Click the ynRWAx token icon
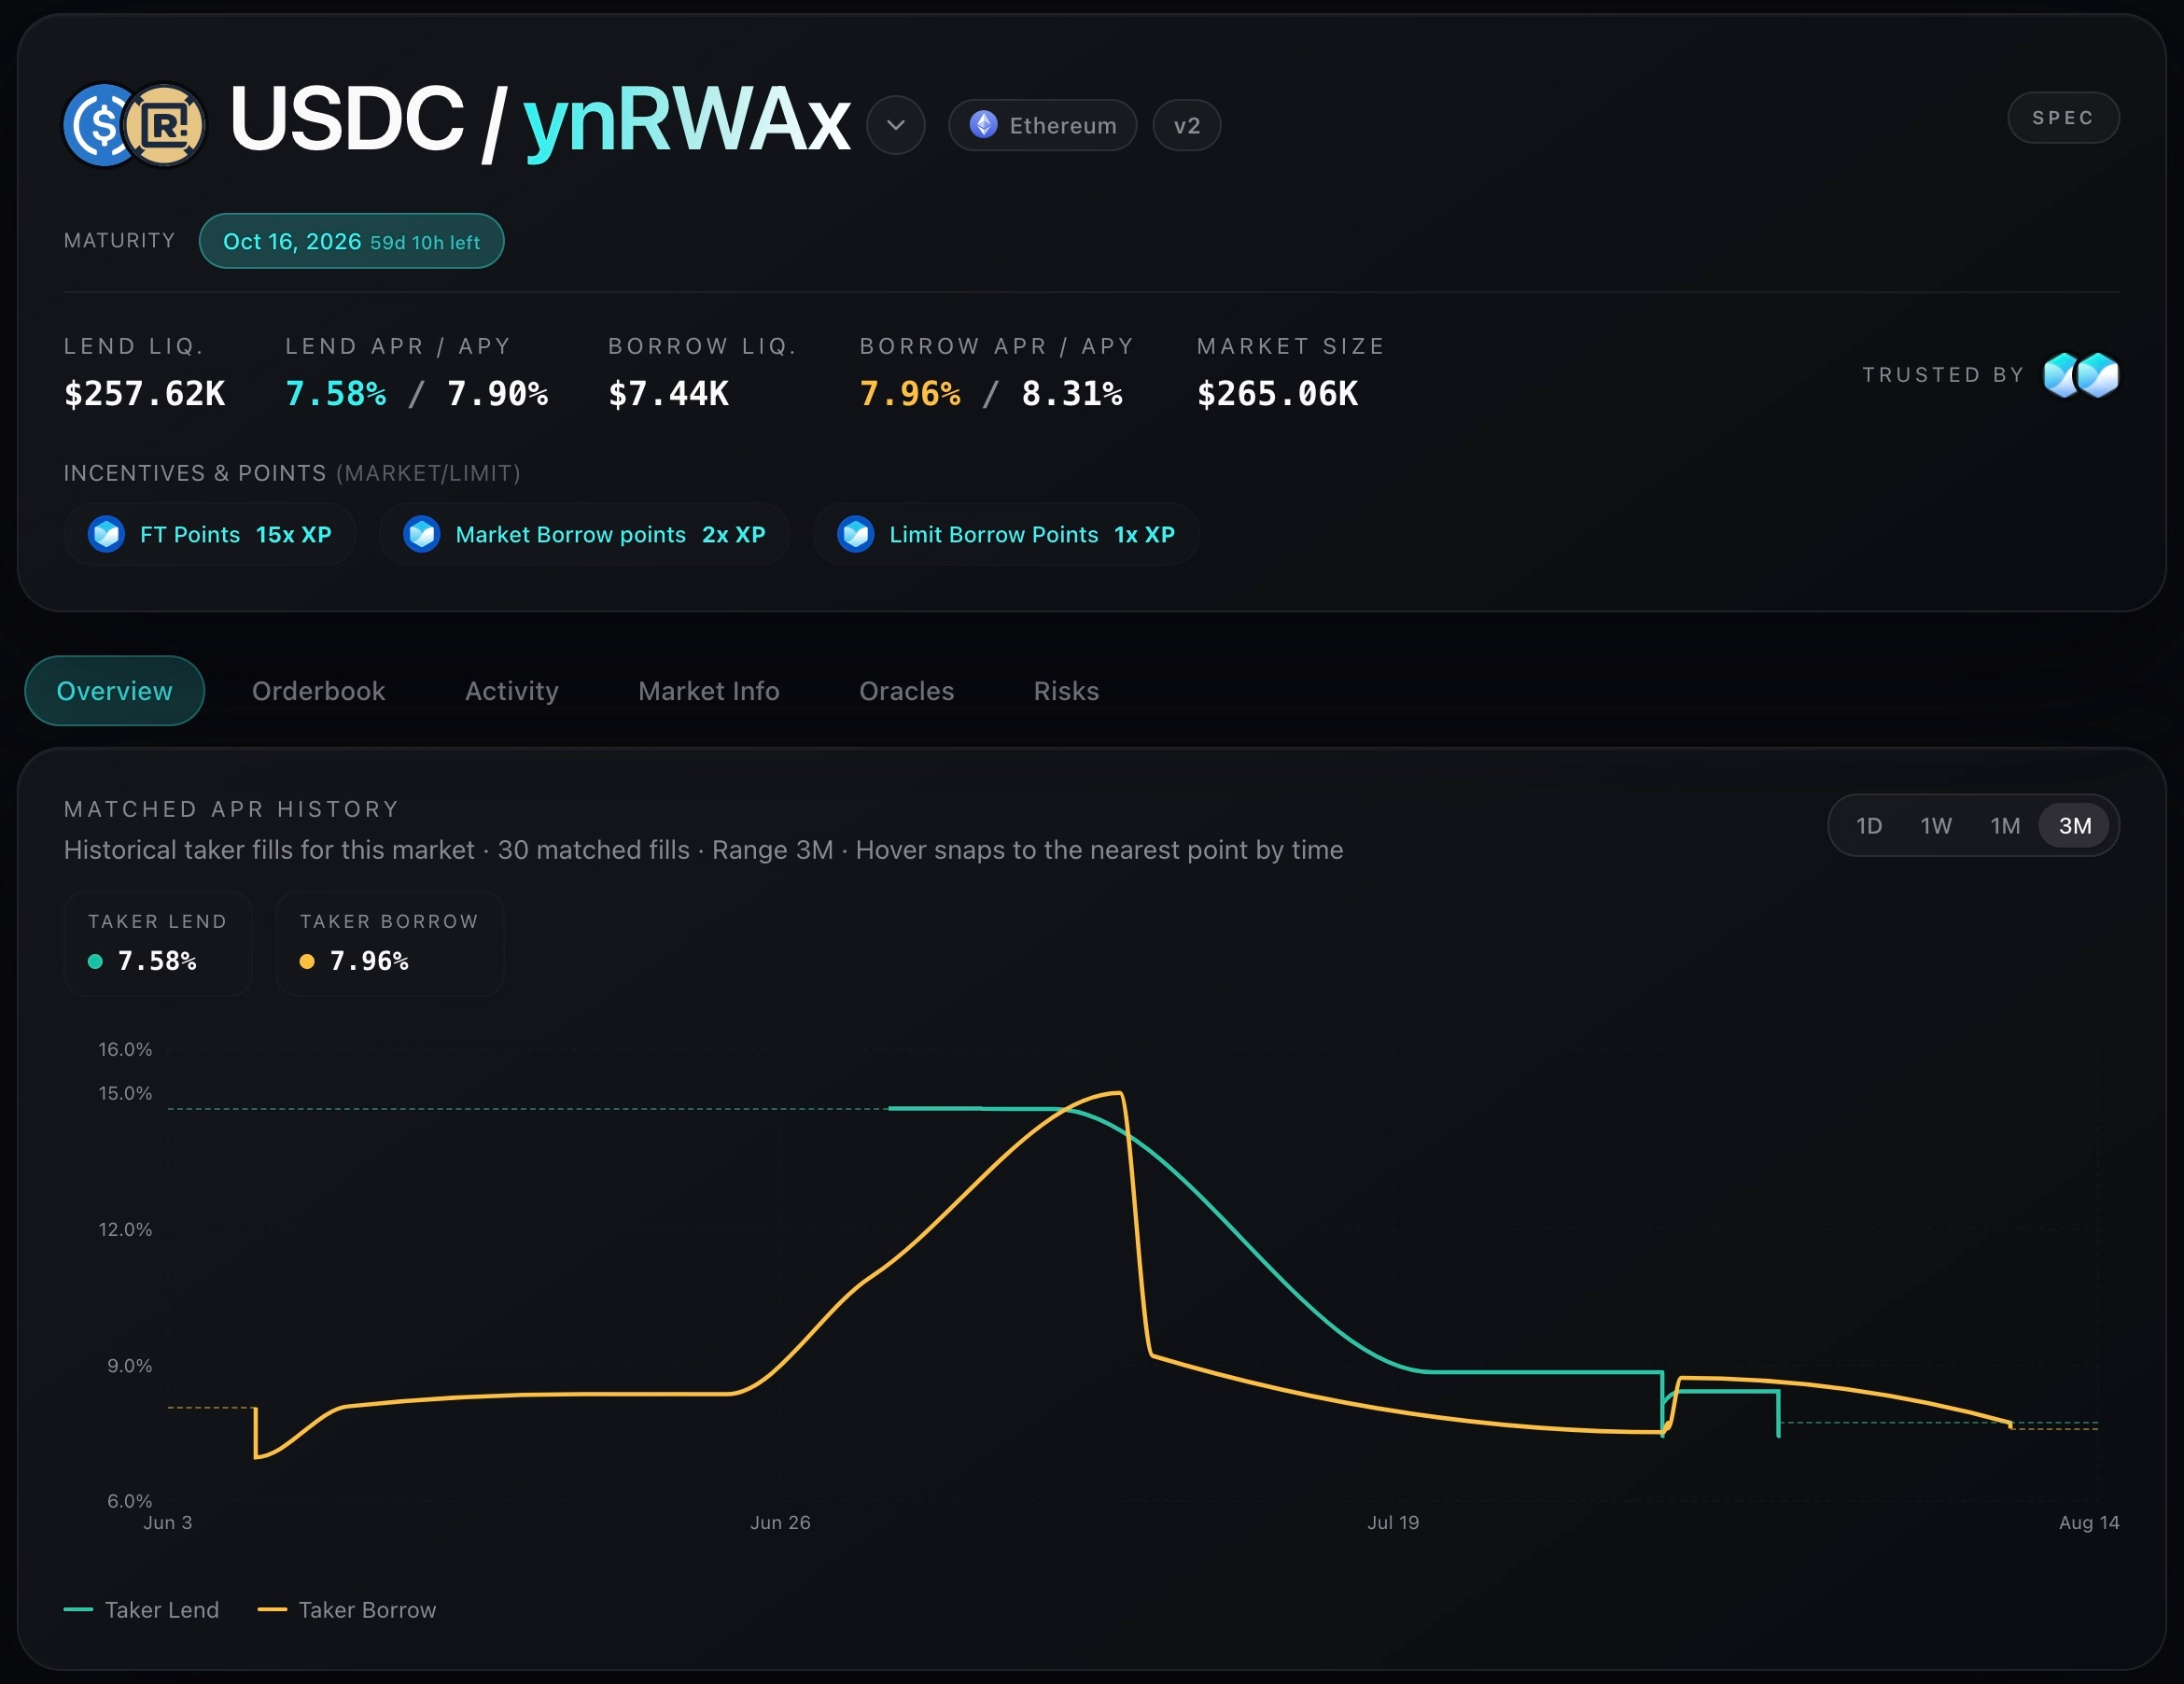2184x1684 pixels. click(165, 125)
